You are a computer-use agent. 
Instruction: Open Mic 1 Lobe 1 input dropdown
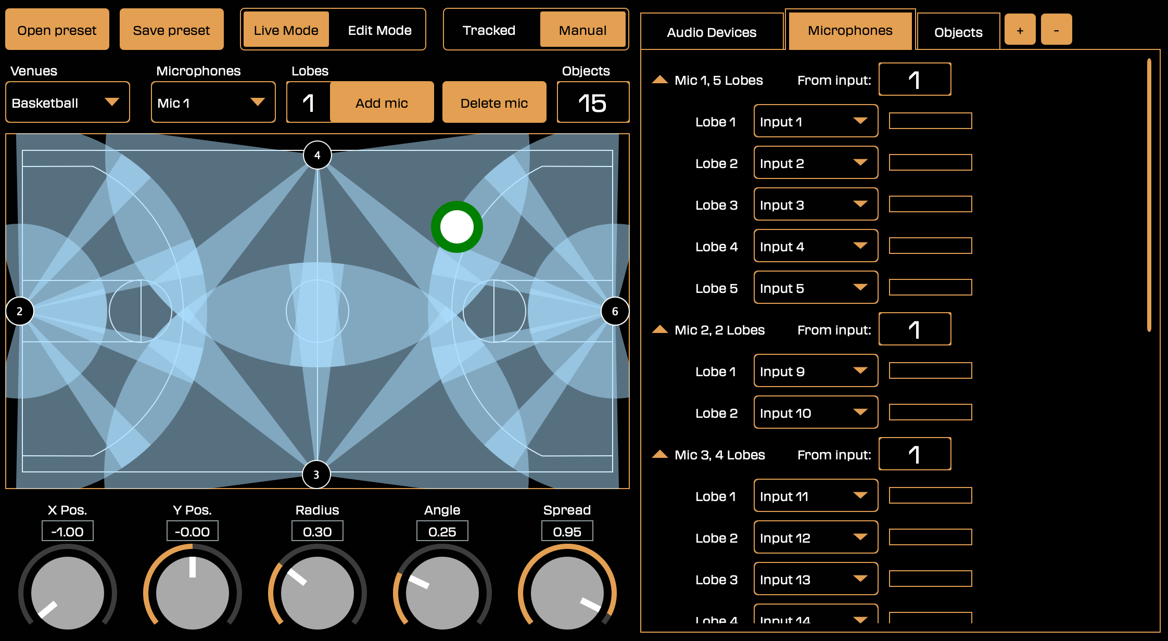(816, 121)
